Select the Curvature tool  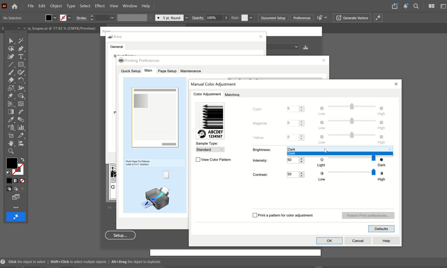pyautogui.click(x=11, y=56)
